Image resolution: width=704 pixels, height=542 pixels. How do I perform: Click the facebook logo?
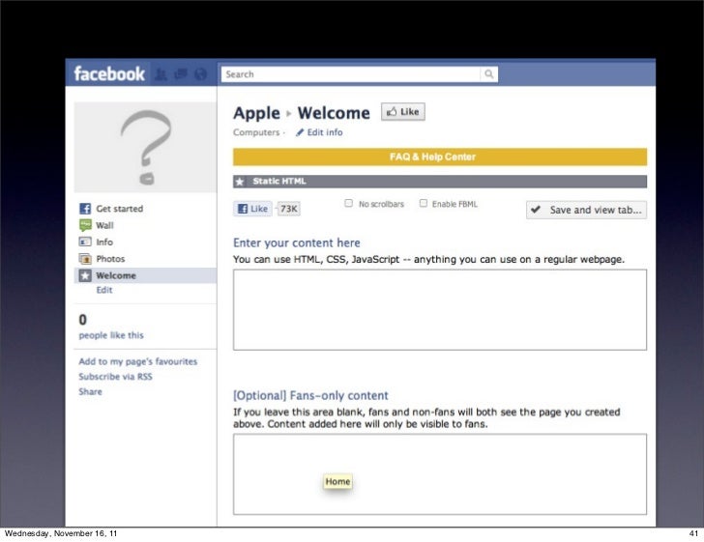[x=109, y=73]
